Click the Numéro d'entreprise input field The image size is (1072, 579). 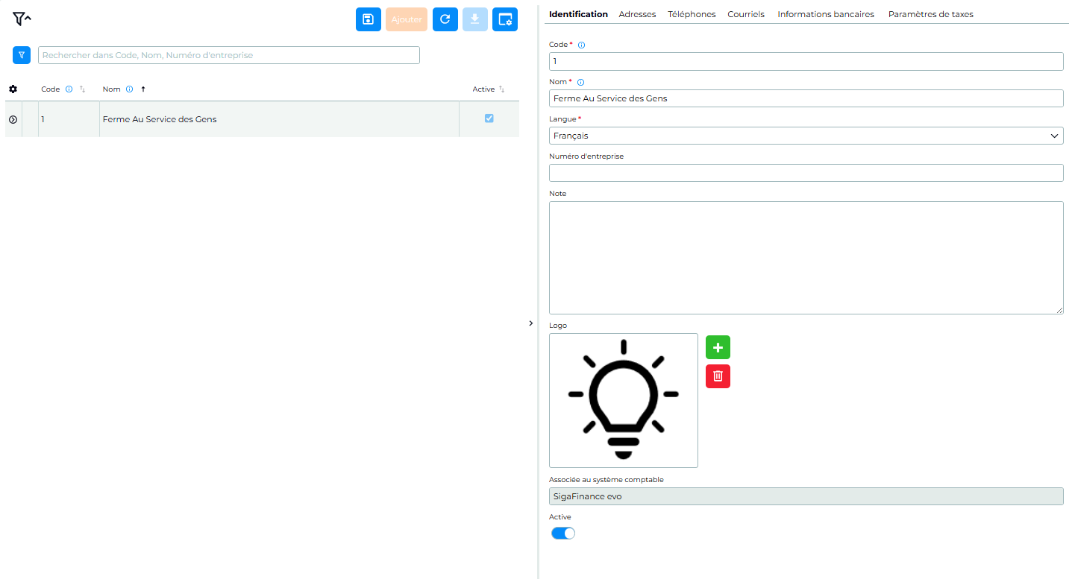[806, 173]
